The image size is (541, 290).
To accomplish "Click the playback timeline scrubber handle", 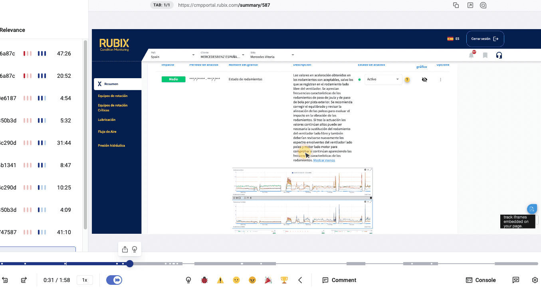I will point(130,263).
